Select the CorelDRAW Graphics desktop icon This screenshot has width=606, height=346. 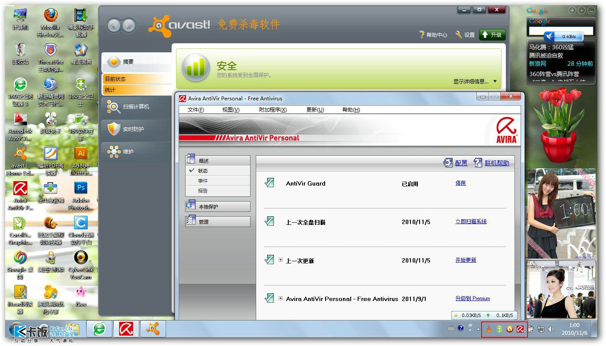coord(20,230)
